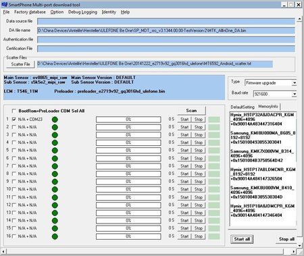Click the horizontal scrollbar left arrow
The height and width of the screenshot is (256, 304).
3,251
